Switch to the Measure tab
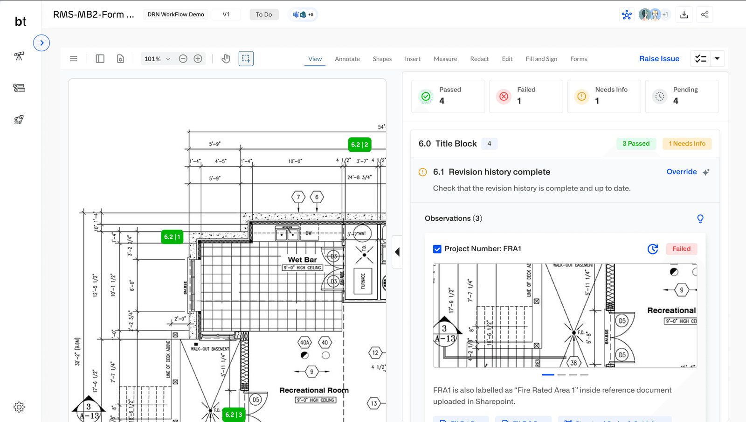Screen dimensions: 746x422 click(445, 59)
